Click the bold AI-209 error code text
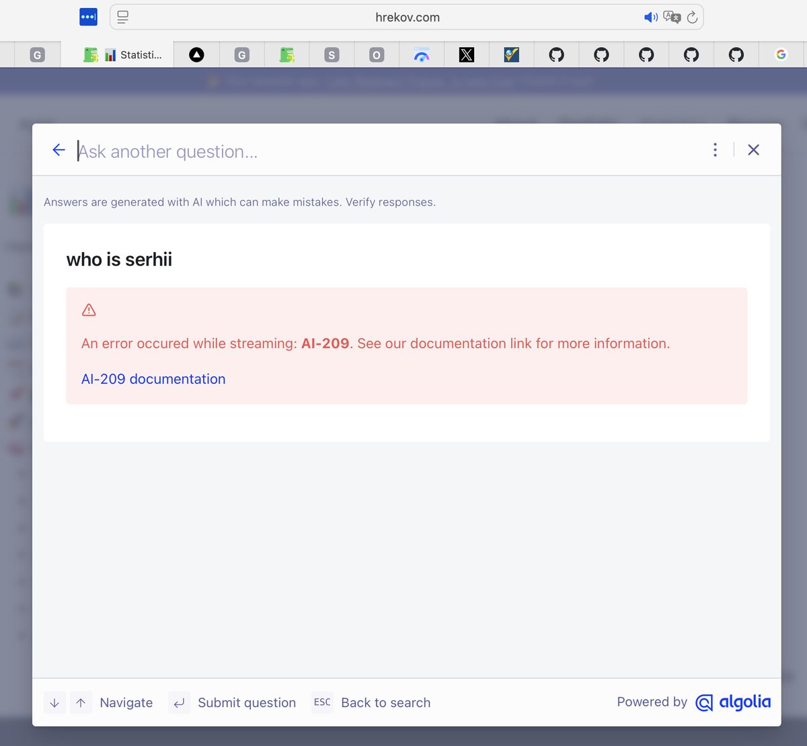 [325, 343]
